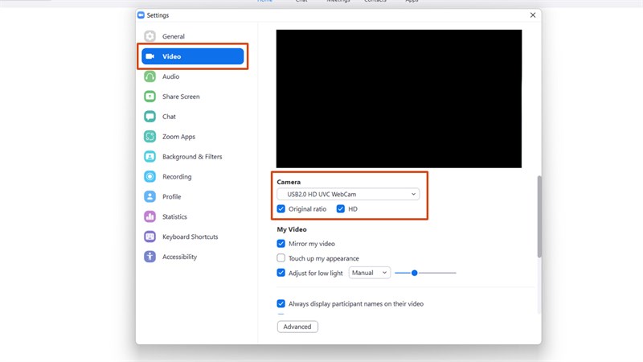
Task: Expand the USB2.0 HD UVC WebCam dropdown
Action: pyautogui.click(x=347, y=194)
